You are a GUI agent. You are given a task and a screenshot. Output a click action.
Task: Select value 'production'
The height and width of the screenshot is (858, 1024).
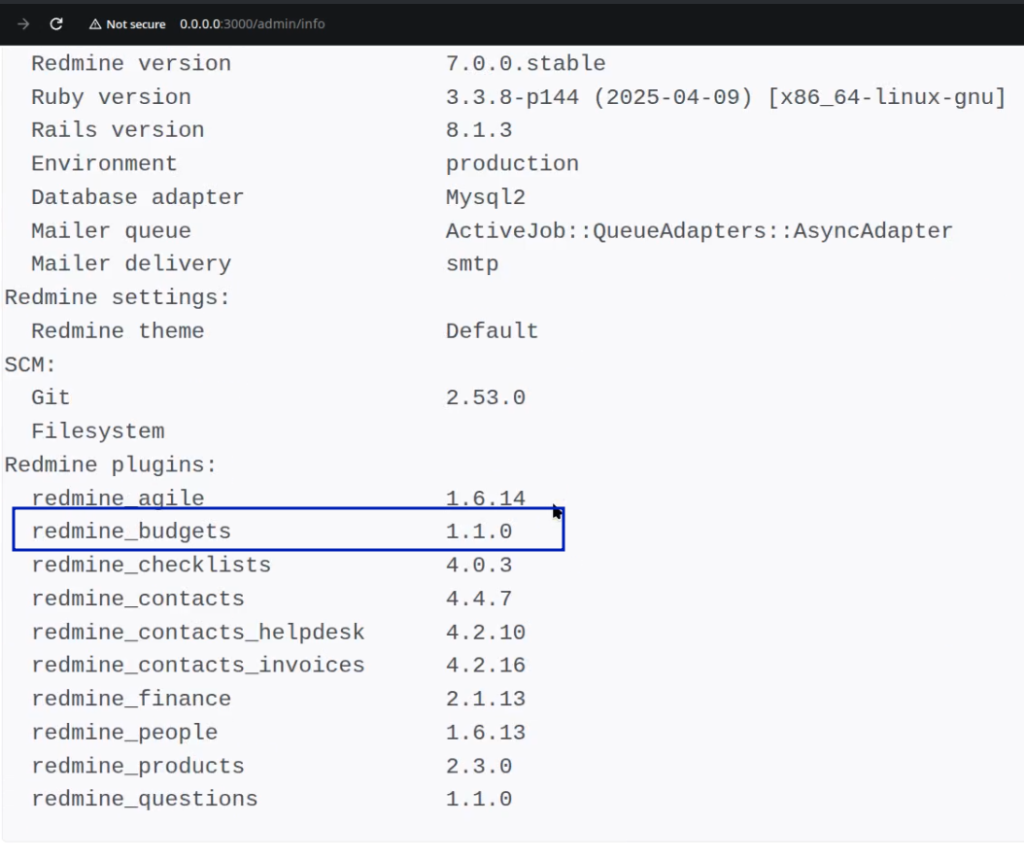tap(513, 164)
